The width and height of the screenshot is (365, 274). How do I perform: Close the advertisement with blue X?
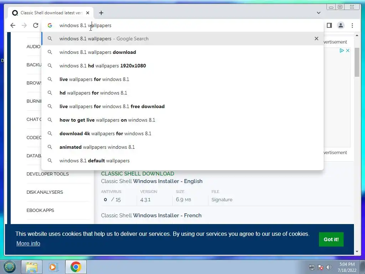point(348,50)
